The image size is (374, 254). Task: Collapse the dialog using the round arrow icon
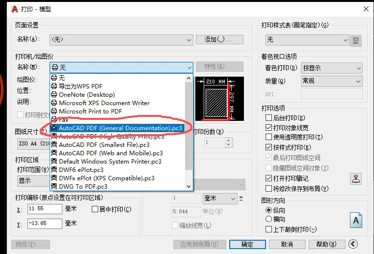click(x=353, y=244)
